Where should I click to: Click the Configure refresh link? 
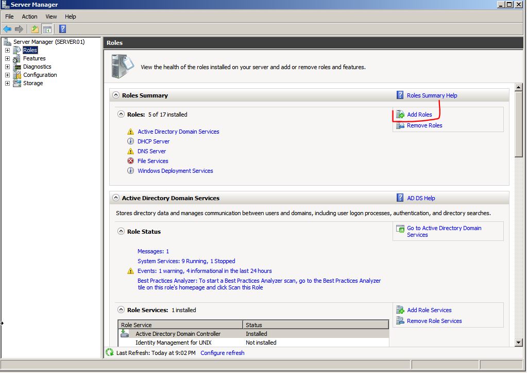point(223,353)
